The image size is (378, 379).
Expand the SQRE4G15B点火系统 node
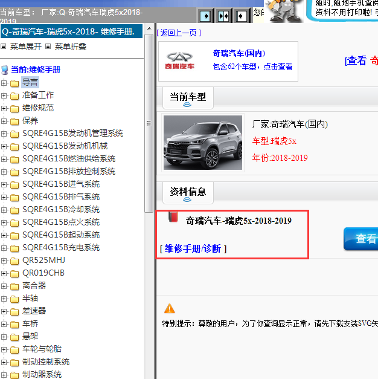4,222
